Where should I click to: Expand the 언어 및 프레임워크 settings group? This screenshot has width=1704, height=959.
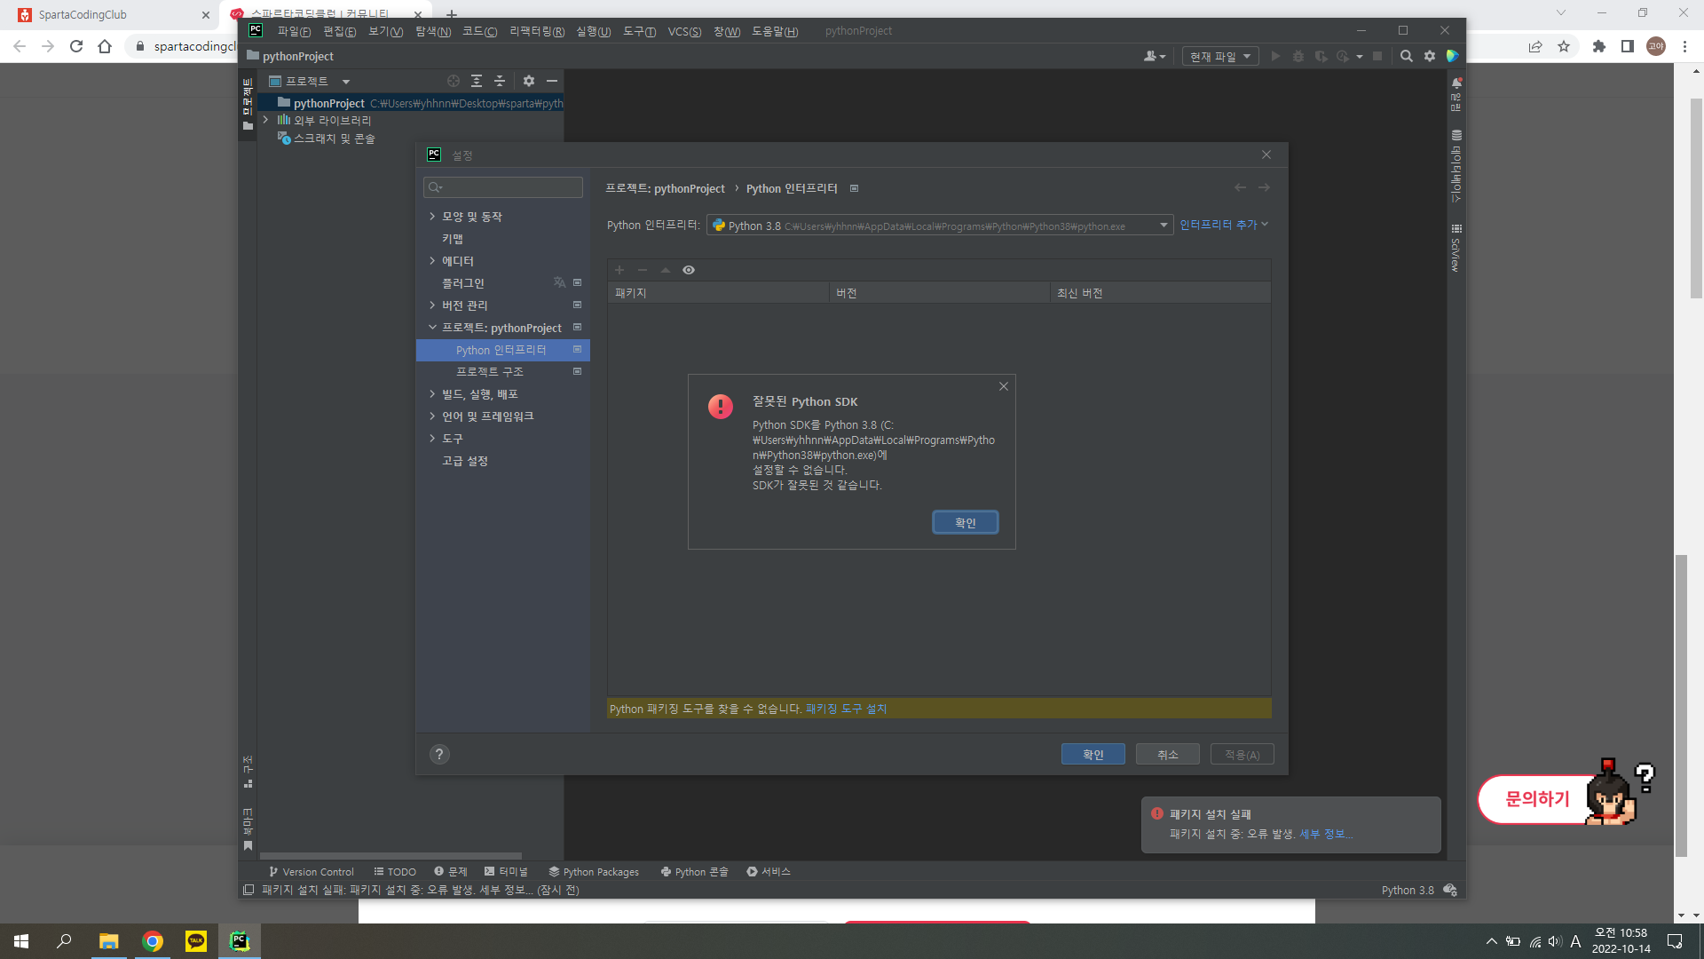tap(432, 416)
